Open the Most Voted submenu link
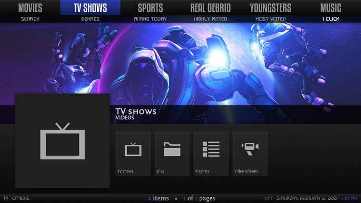Image resolution: width=361 pixels, height=203 pixels. click(271, 19)
